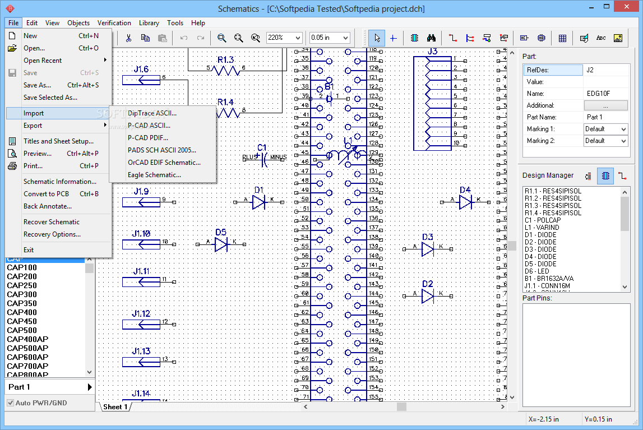This screenshot has width=643, height=430.
Task: Click Recovery Options... menu entry
Action: point(59,234)
